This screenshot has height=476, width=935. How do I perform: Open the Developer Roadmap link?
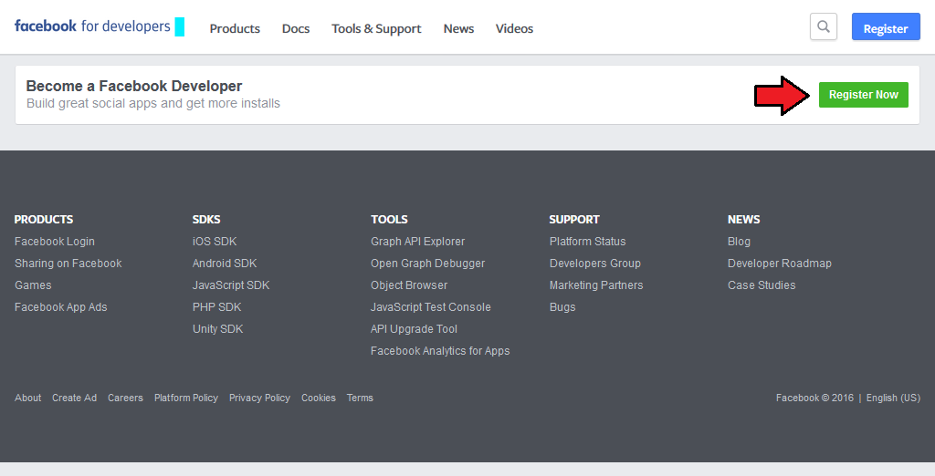(780, 264)
